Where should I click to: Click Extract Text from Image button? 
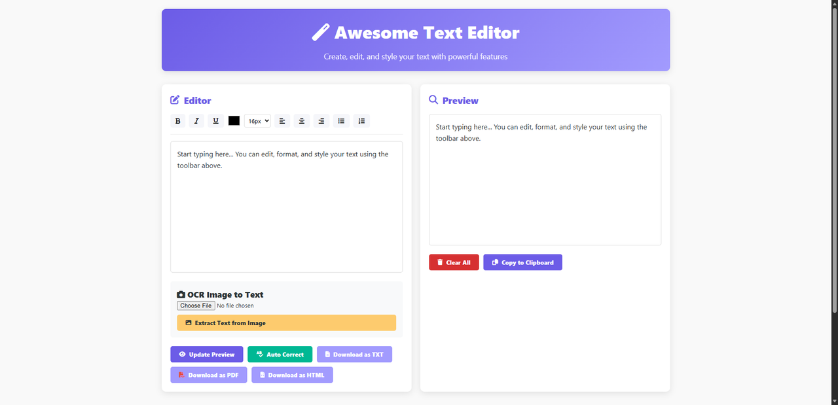point(287,323)
